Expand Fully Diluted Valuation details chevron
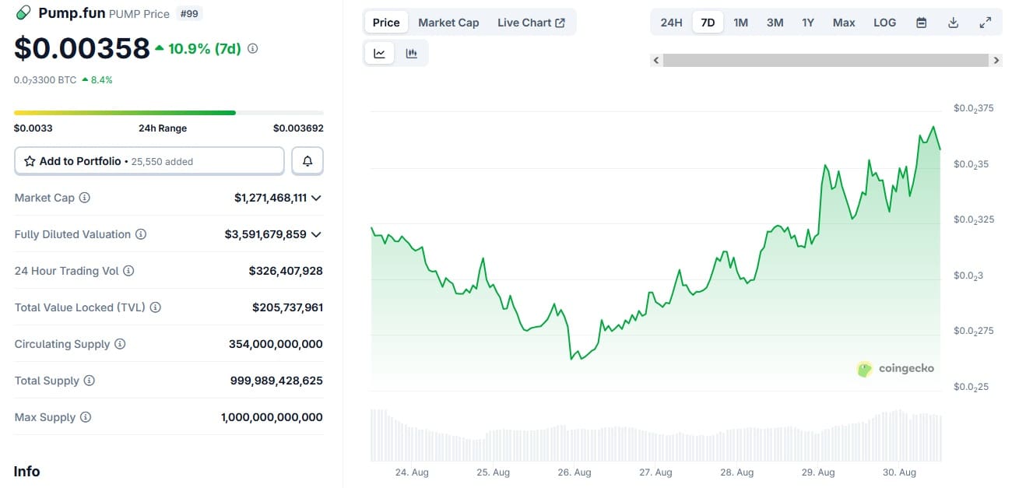Screen dimensions: 1033x488 (316, 234)
